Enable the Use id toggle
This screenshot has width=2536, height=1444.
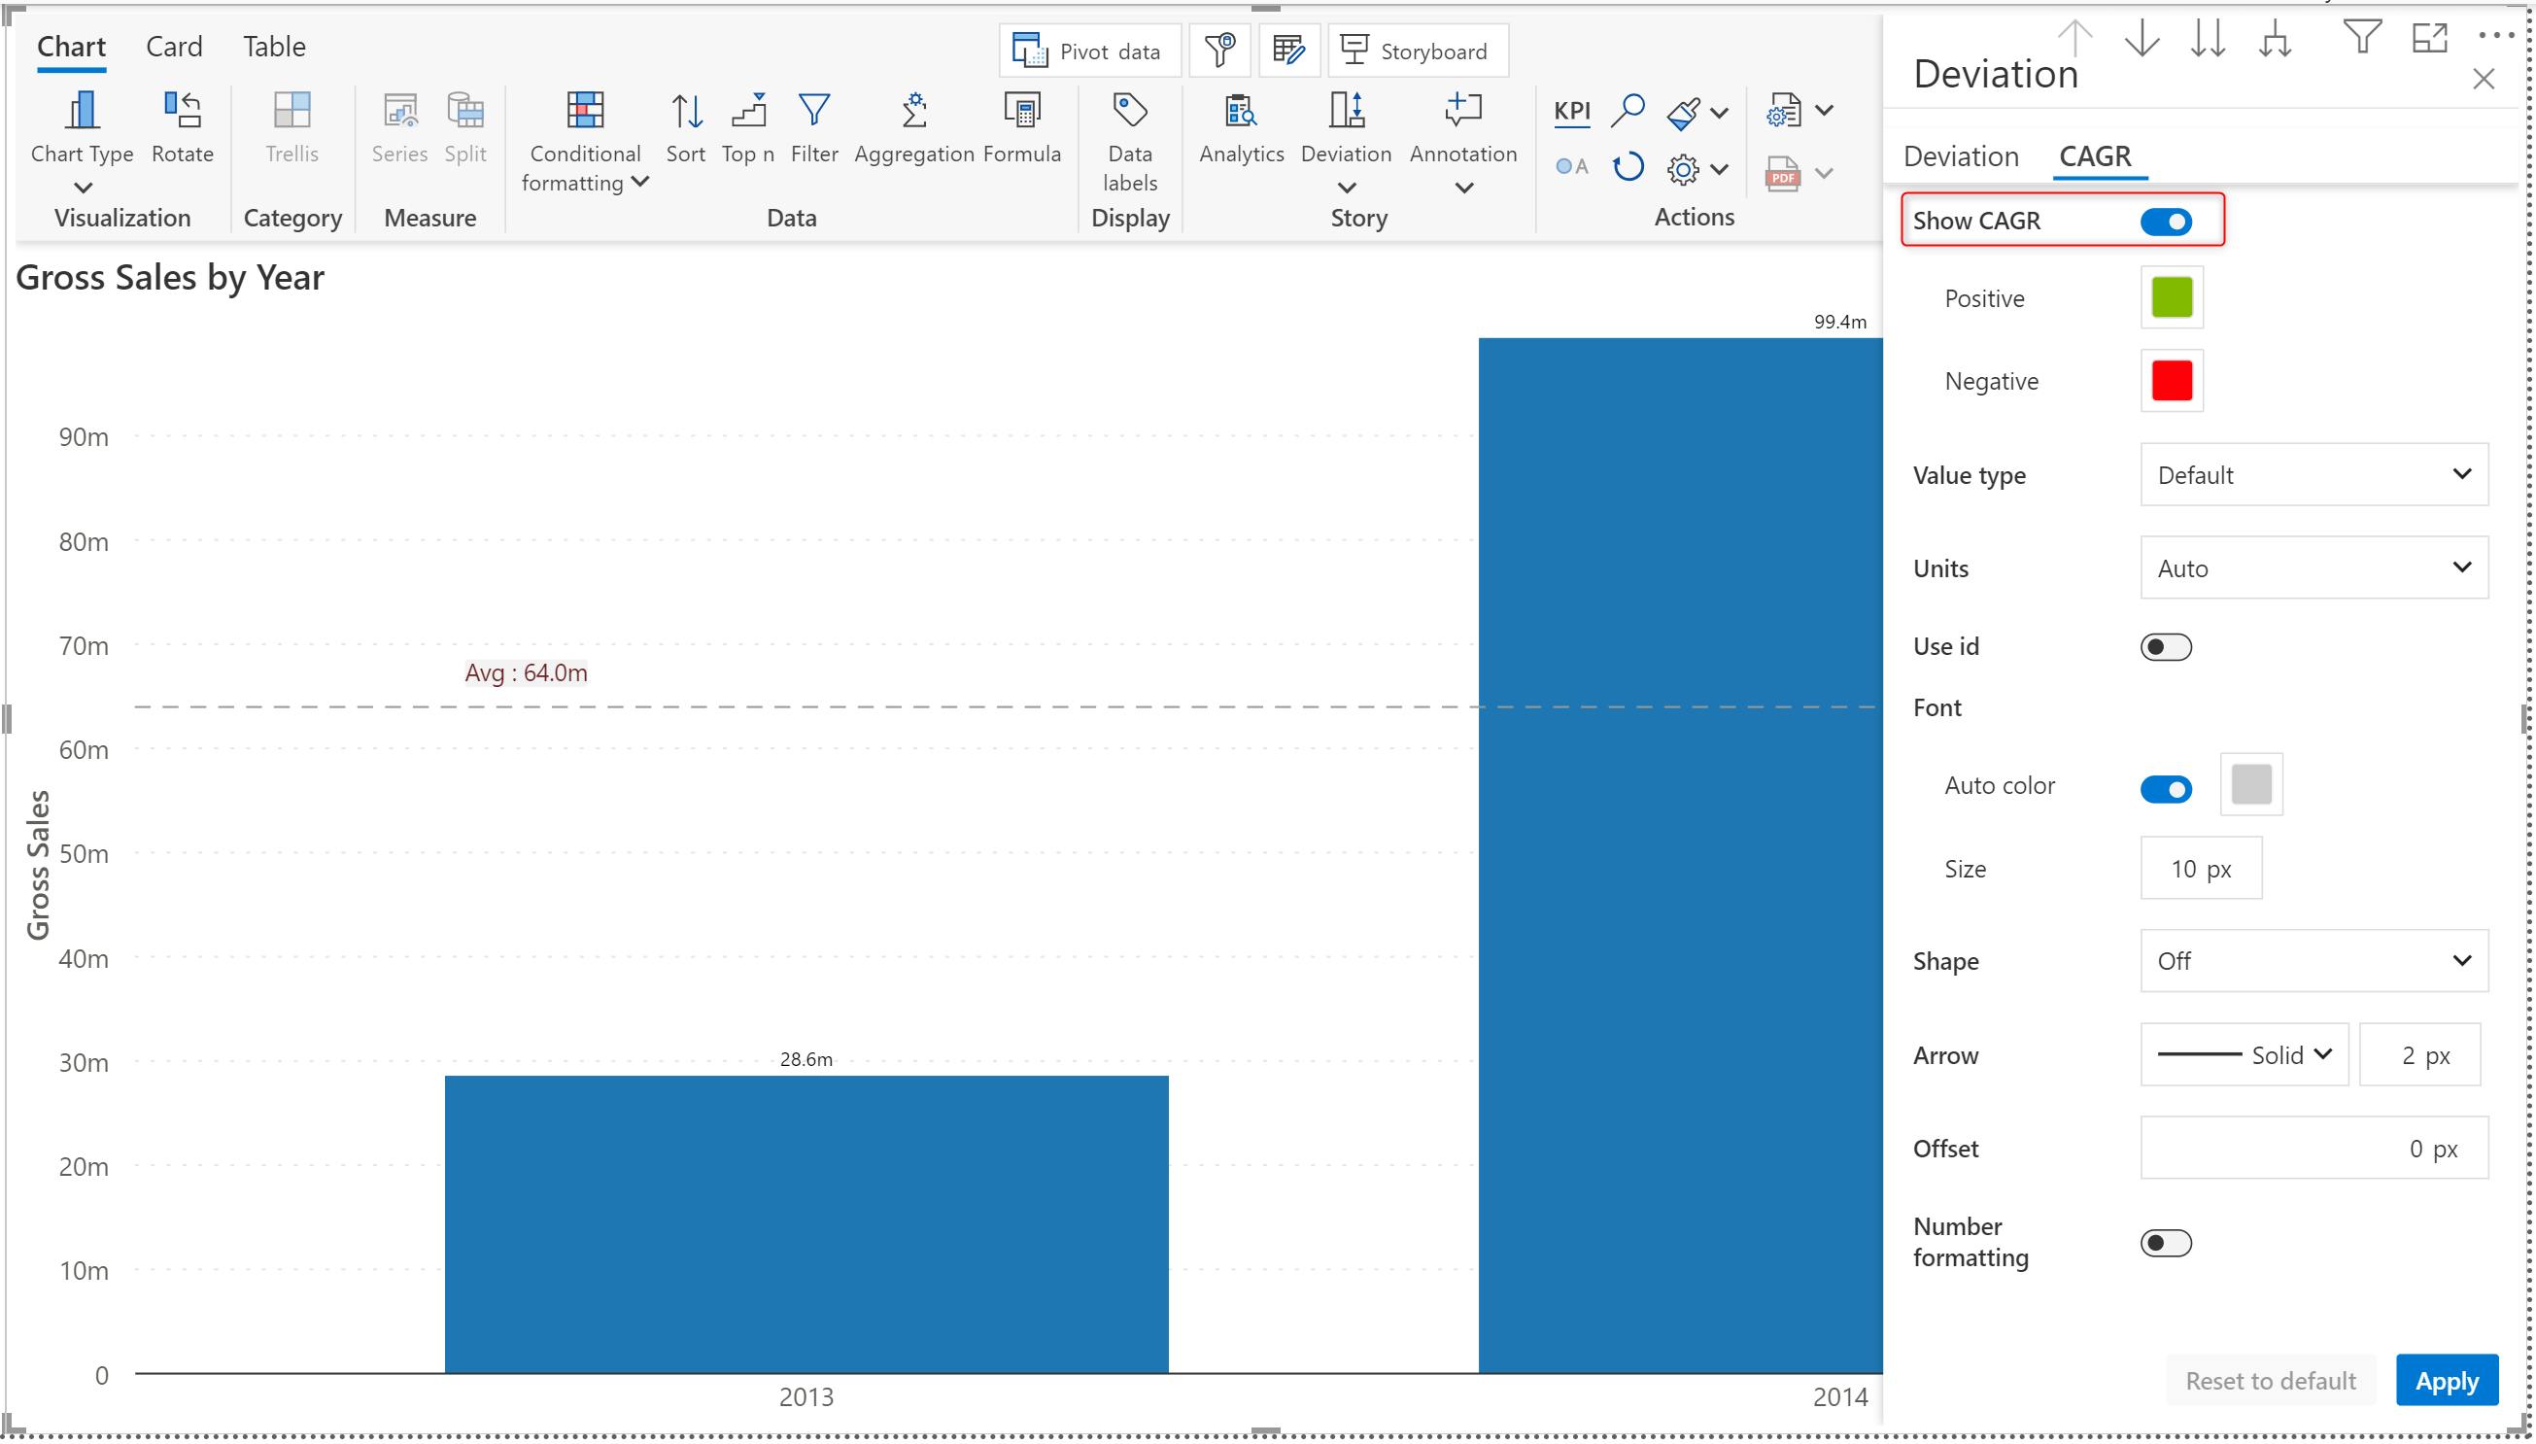point(2165,647)
